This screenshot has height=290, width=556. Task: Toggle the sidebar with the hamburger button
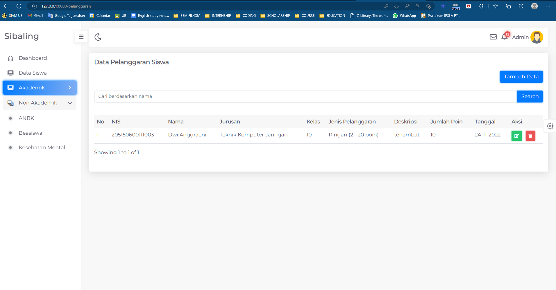tap(81, 37)
